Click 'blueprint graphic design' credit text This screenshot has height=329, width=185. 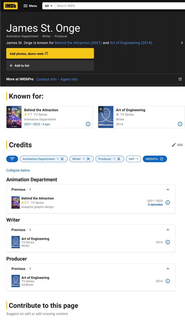click(x=38, y=207)
